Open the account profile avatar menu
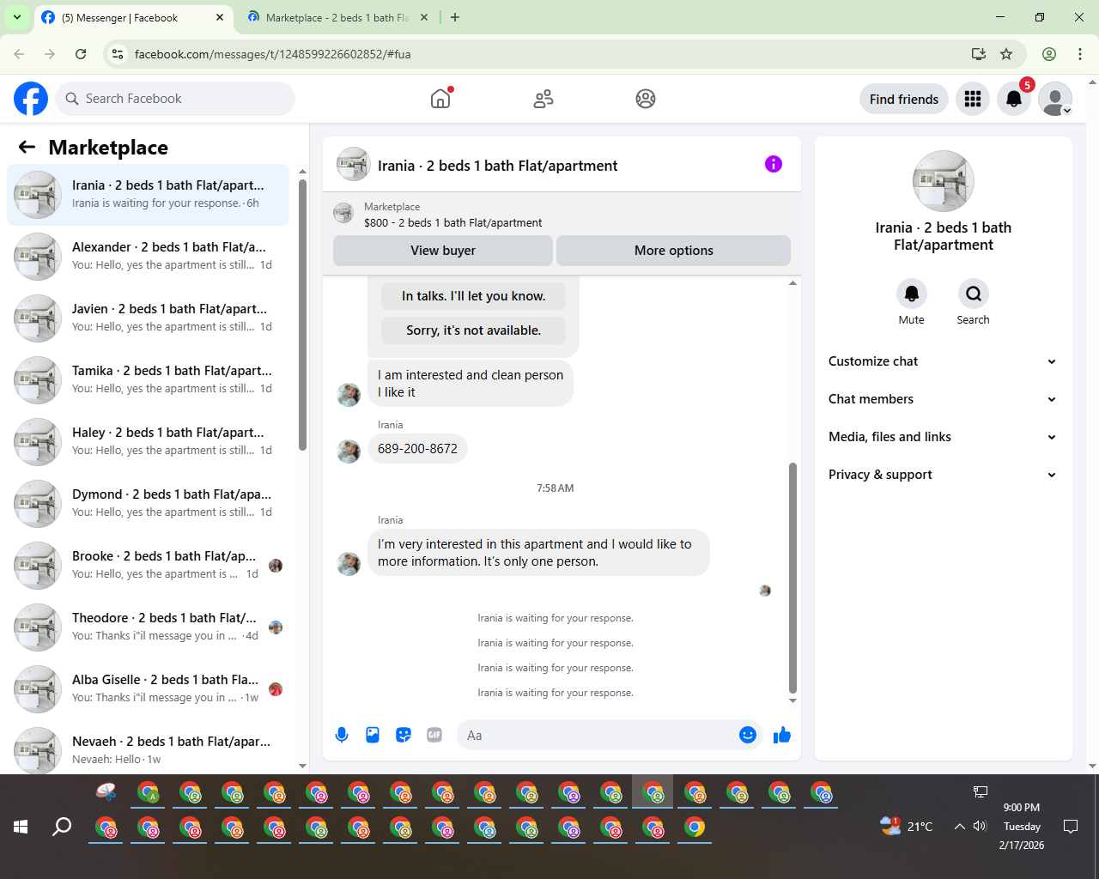 (x=1055, y=99)
